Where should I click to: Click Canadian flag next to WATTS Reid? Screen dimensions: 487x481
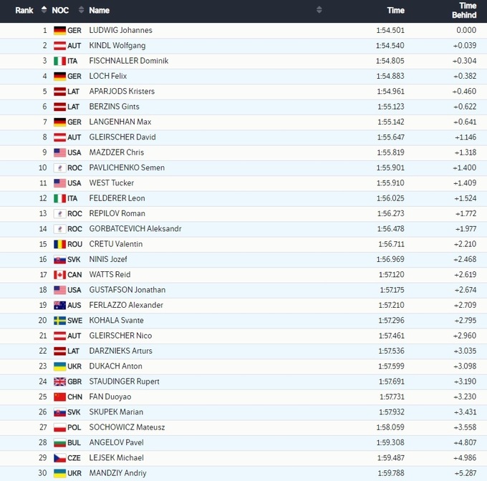point(59,275)
